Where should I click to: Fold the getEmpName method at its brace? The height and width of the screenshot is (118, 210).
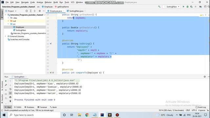point(56,14)
